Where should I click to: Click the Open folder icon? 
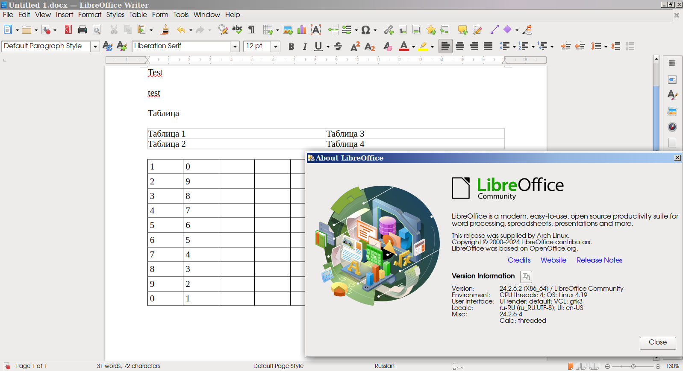(26, 30)
